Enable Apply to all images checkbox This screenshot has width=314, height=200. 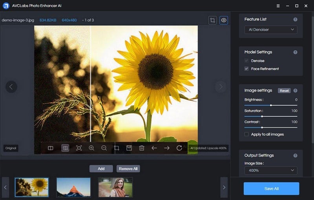pyautogui.click(x=246, y=134)
